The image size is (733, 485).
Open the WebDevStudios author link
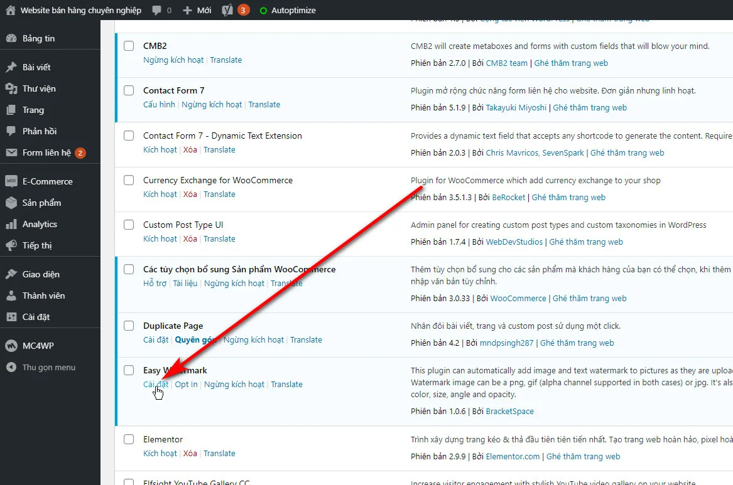[x=514, y=242]
